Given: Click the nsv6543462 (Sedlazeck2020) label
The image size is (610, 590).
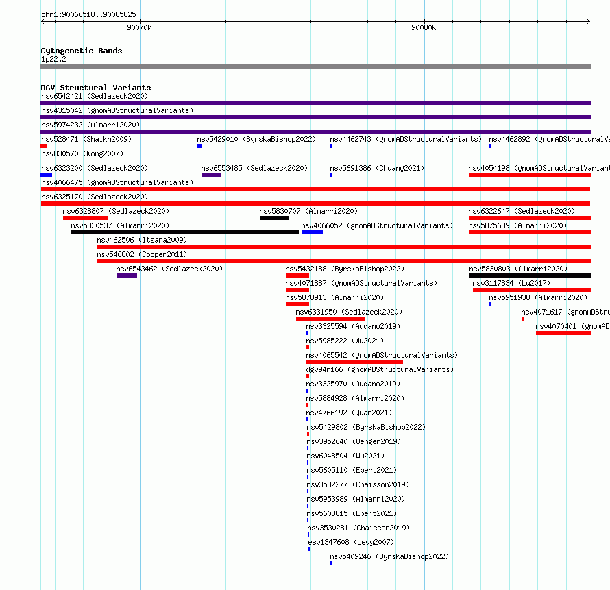Looking at the screenshot, I should point(169,269).
